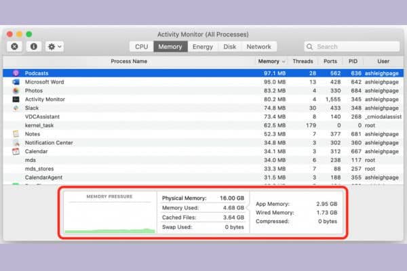Click the Photos app icon
Screen dimensions: 407x271
pyautogui.click(x=16, y=91)
